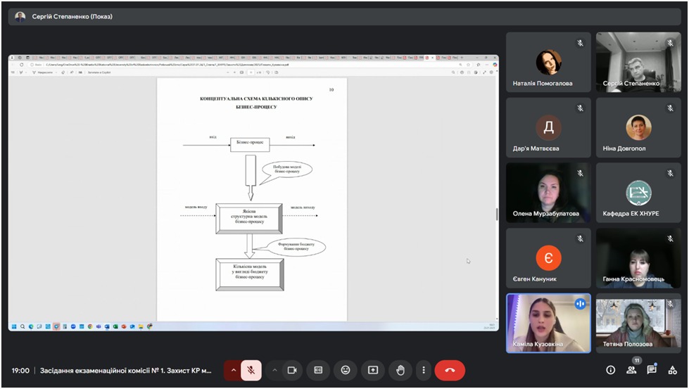Screen dimensions: 689x389
Task: Expand the microphone audio settings arrow
Action: 234,370
